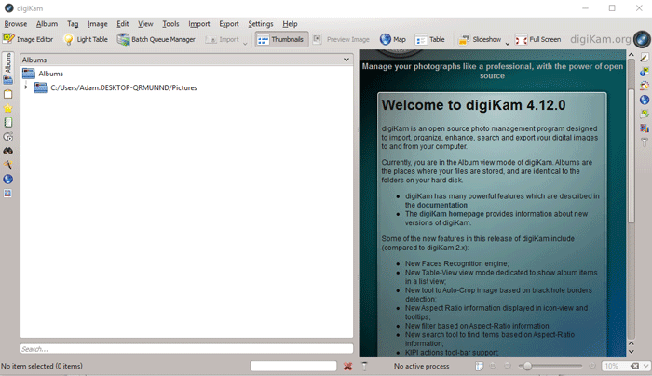Launch the Batch Queue Manager
The height and width of the screenshot is (376, 652).
tap(156, 39)
